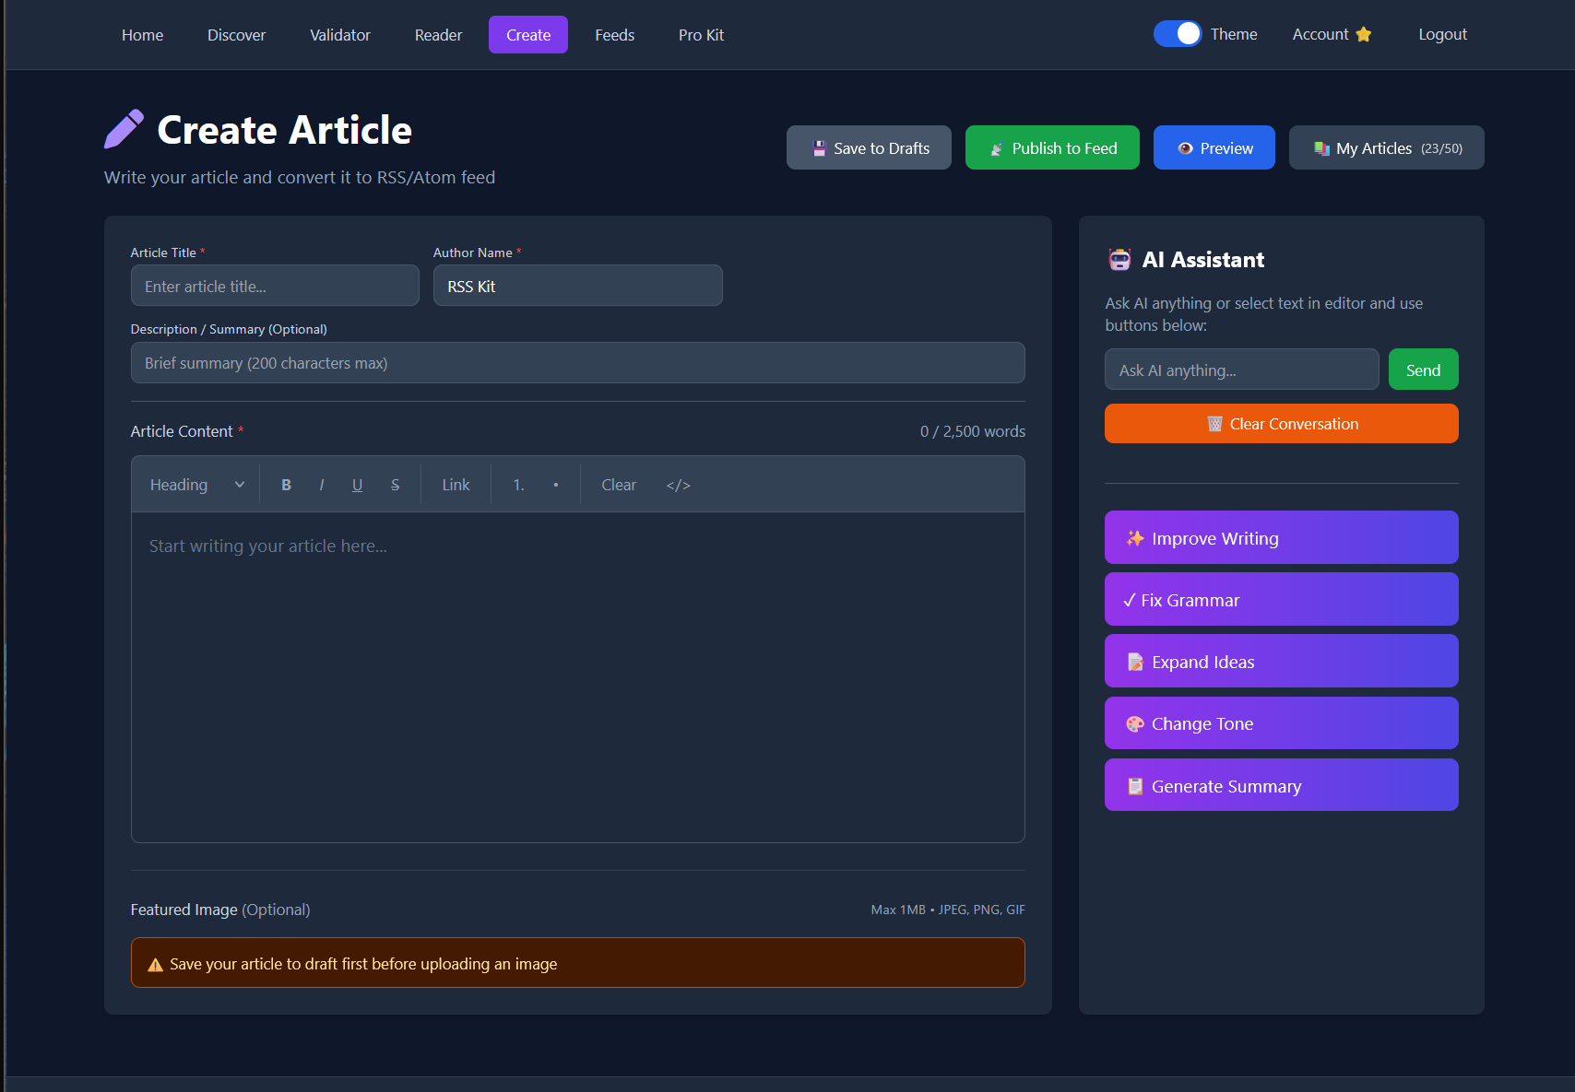1575x1092 pixels.
Task: Apply strikethrough formatting
Action: (395, 484)
